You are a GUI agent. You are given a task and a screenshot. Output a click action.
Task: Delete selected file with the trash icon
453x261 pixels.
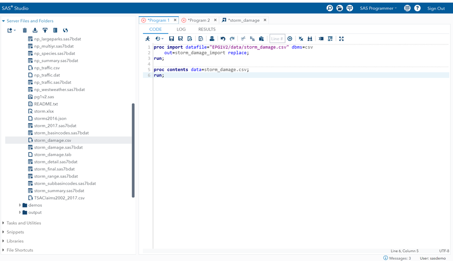25,30
